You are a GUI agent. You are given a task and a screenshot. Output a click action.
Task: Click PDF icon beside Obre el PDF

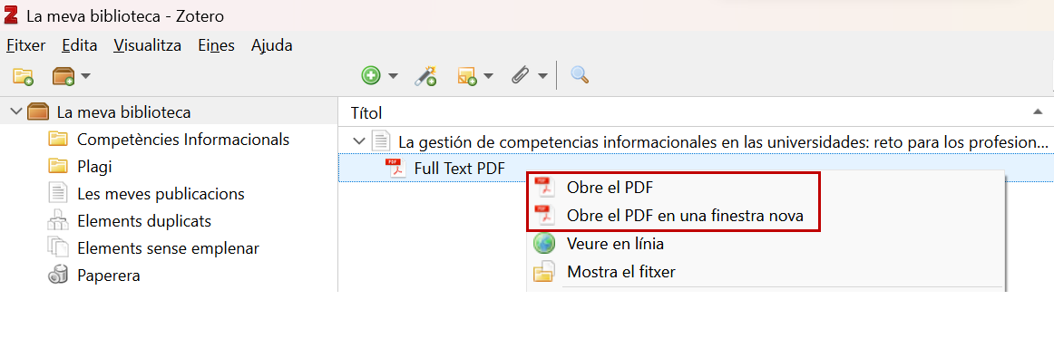(544, 187)
